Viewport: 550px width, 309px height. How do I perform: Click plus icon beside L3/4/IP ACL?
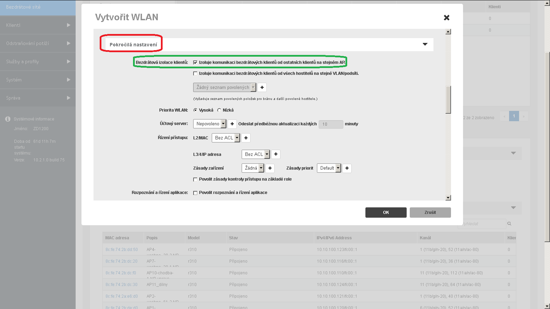tap(276, 154)
